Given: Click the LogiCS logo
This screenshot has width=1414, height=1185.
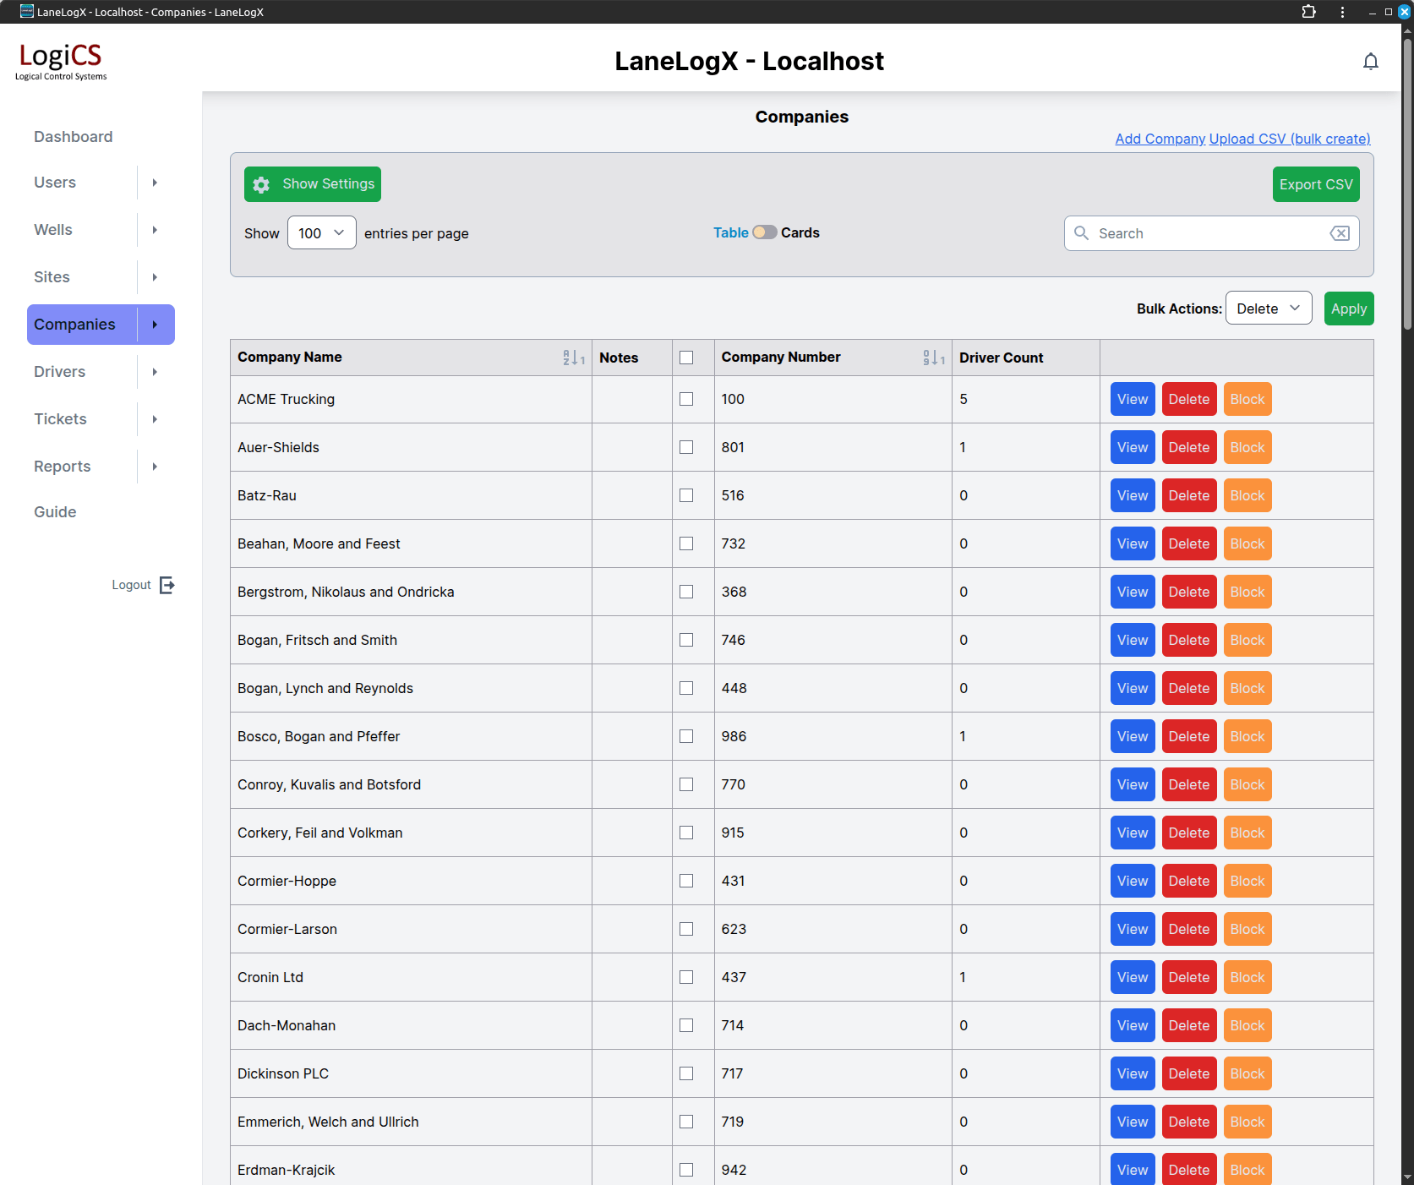Looking at the screenshot, I should coord(61,61).
